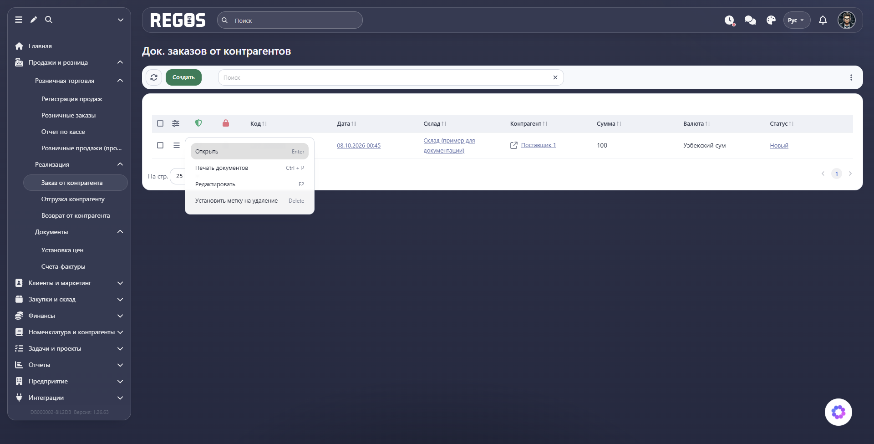Click the red lock column icon
This screenshot has height=444, width=874.
(226, 123)
